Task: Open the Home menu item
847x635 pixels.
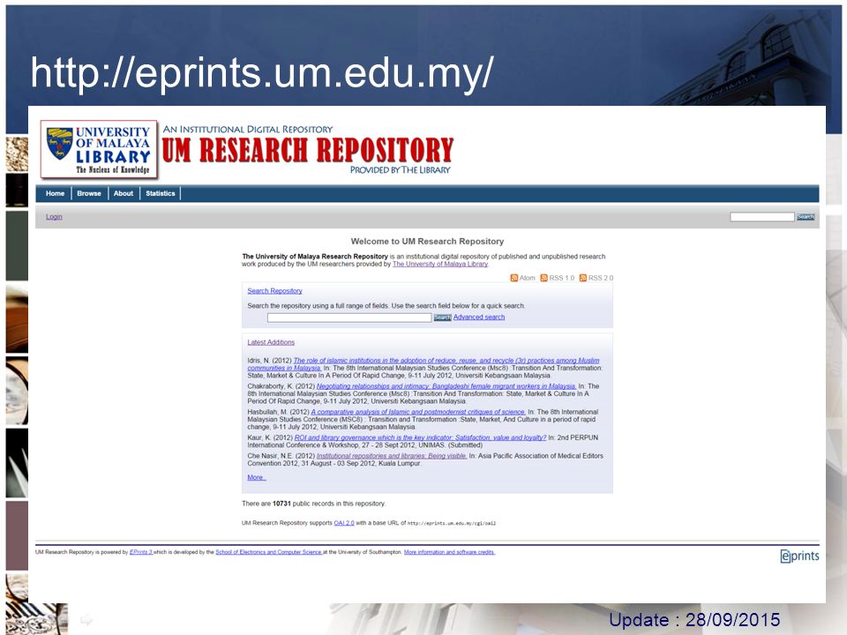Action: point(55,193)
